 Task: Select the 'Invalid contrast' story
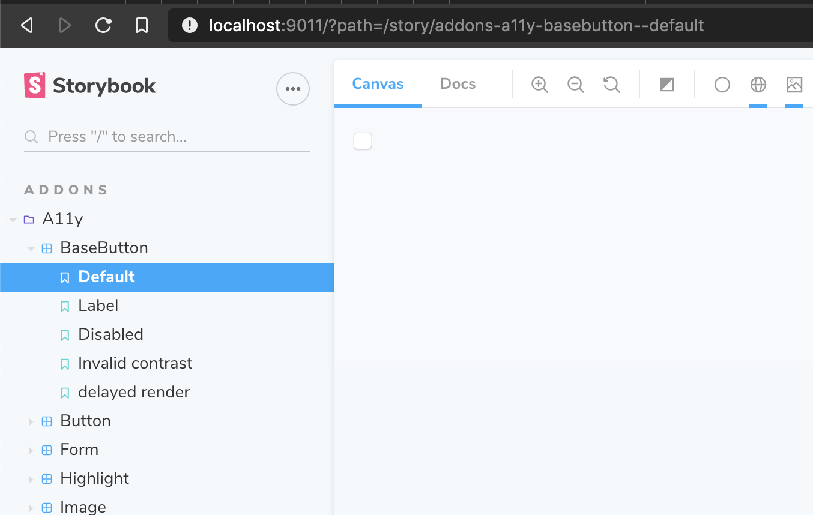point(134,363)
